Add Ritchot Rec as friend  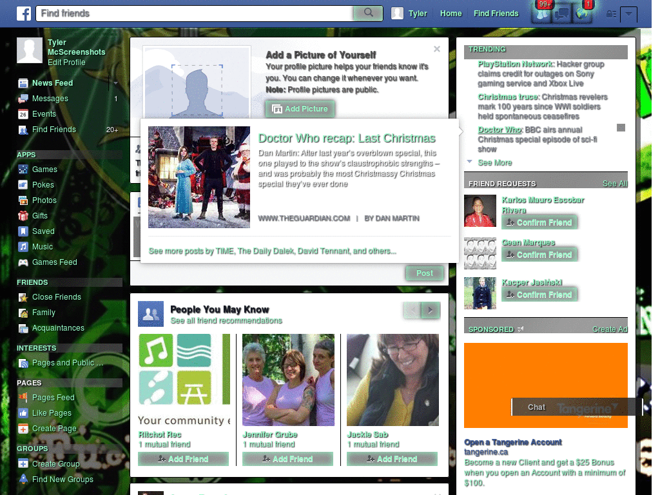(x=183, y=459)
